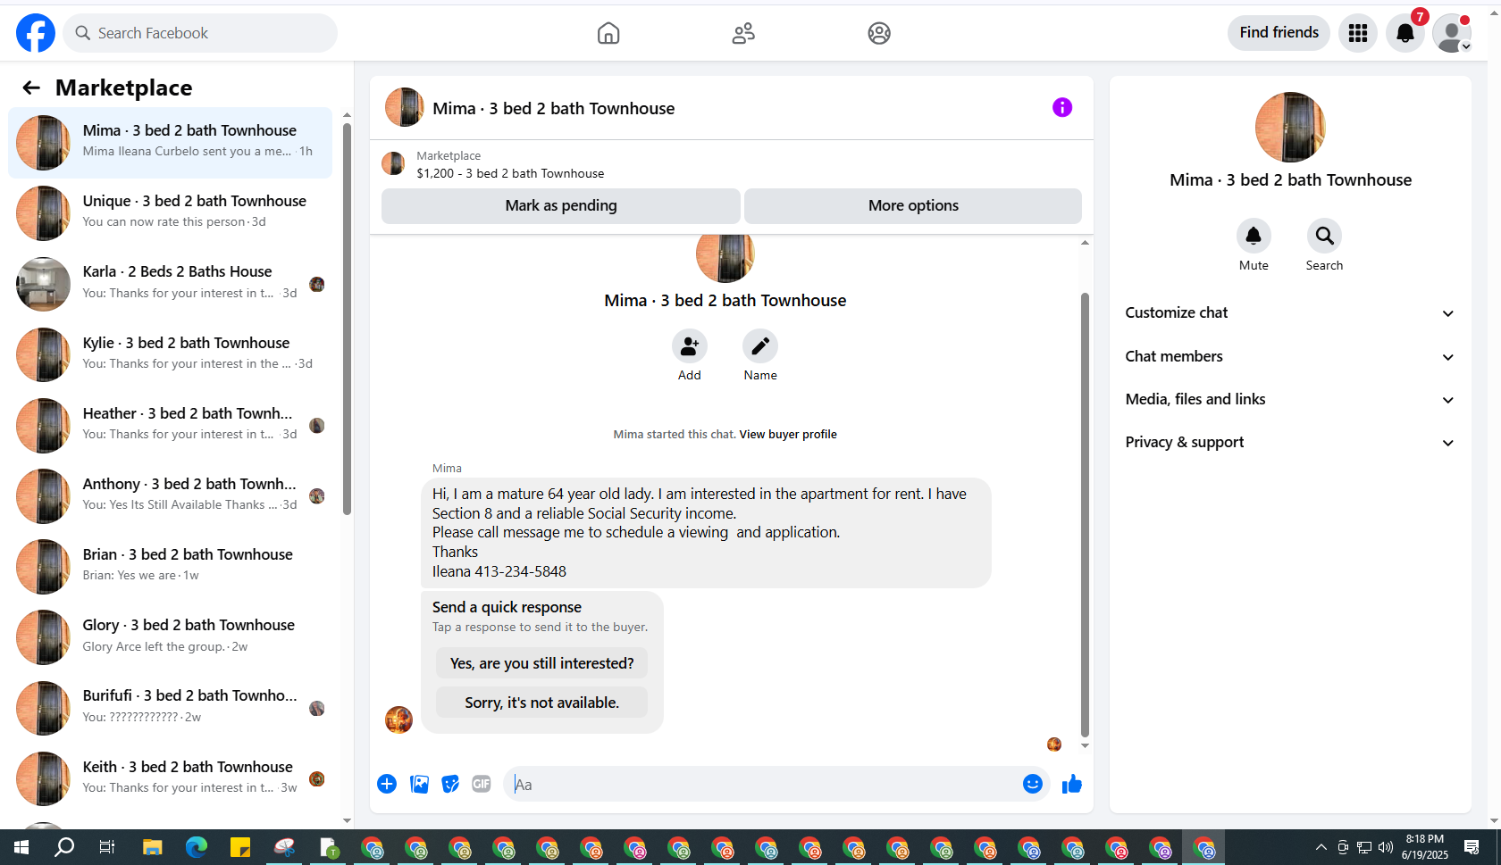Screen dimensions: 1501x865
Task: Expand the Chat members section
Action: coord(1290,356)
